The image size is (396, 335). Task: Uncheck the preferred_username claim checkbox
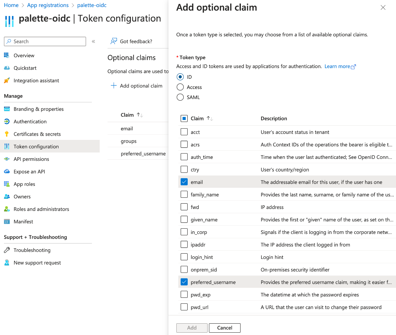point(184,282)
